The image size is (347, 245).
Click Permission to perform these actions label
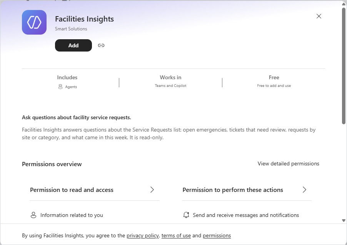click(233, 190)
